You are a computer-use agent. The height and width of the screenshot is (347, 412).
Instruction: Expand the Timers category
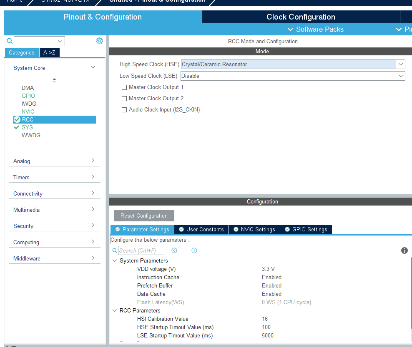[93, 177]
